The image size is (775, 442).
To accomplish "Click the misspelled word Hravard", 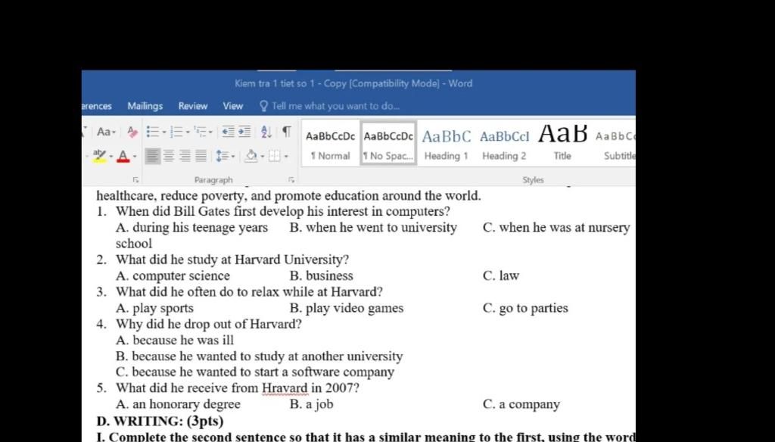I will pyautogui.click(x=285, y=388).
